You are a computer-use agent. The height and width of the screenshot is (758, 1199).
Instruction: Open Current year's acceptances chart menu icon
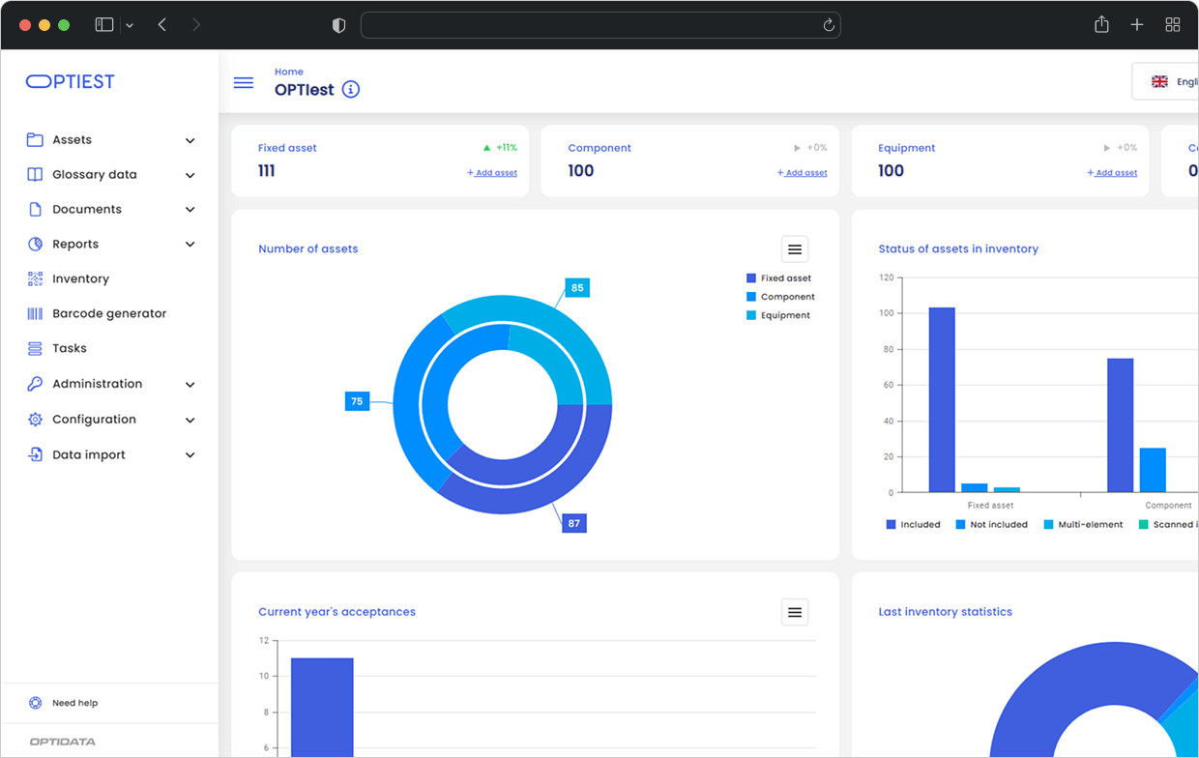click(795, 612)
